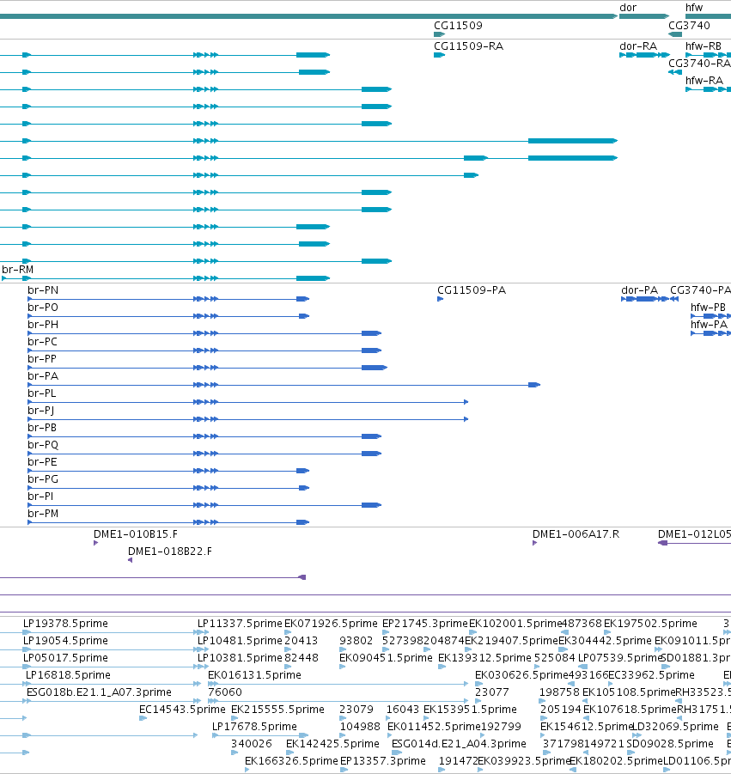Select protein br-PL label
The width and height of the screenshot is (731, 774).
42,393
